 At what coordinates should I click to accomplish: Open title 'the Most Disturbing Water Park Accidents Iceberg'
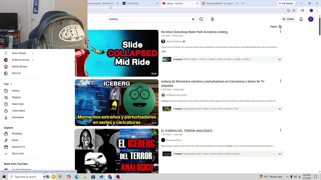194,32
